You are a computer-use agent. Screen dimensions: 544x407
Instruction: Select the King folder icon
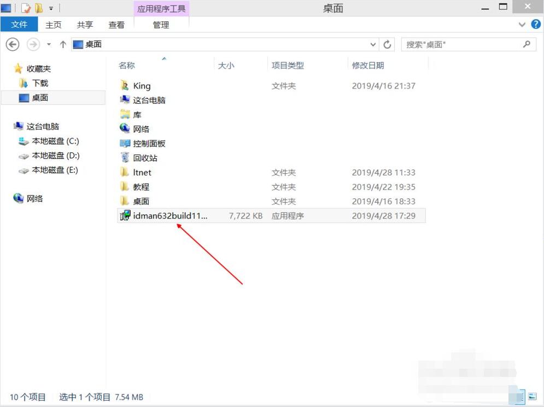(x=125, y=85)
